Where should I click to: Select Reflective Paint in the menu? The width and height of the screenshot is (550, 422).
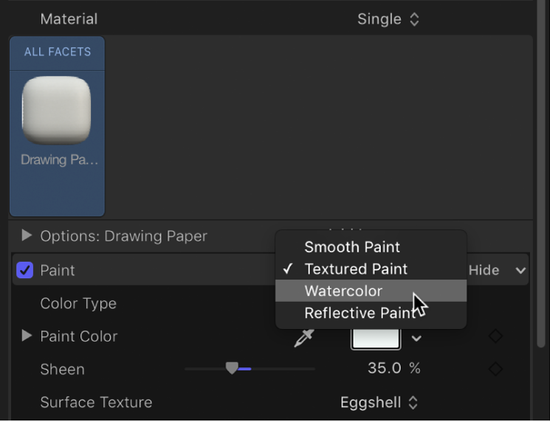pyautogui.click(x=359, y=314)
